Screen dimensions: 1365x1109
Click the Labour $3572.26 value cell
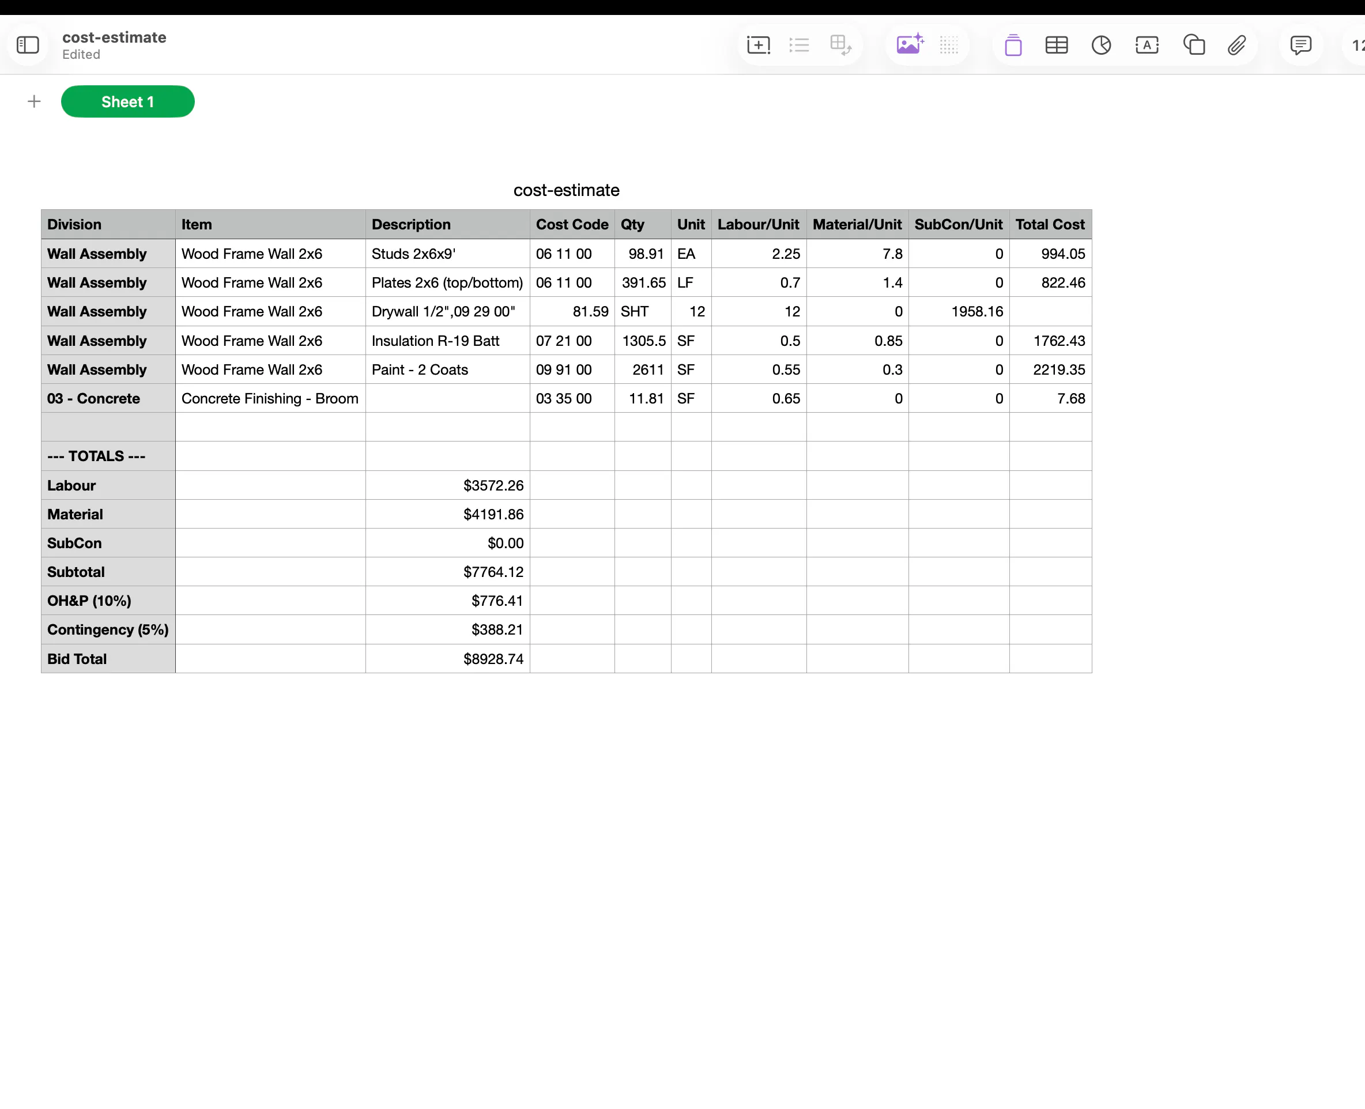(448, 485)
